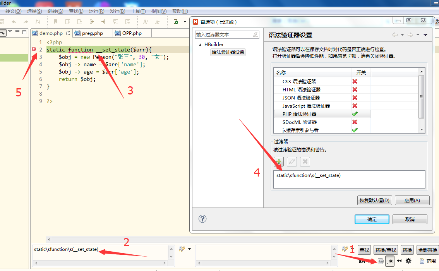
Task: Switch to the demo.php editor tab
Action: point(51,33)
